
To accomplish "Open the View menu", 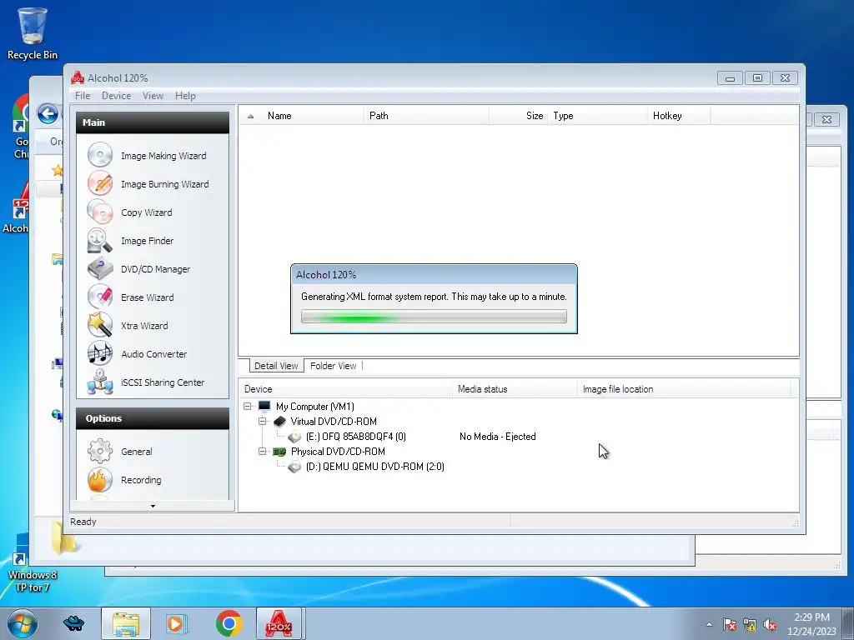I will coord(153,96).
